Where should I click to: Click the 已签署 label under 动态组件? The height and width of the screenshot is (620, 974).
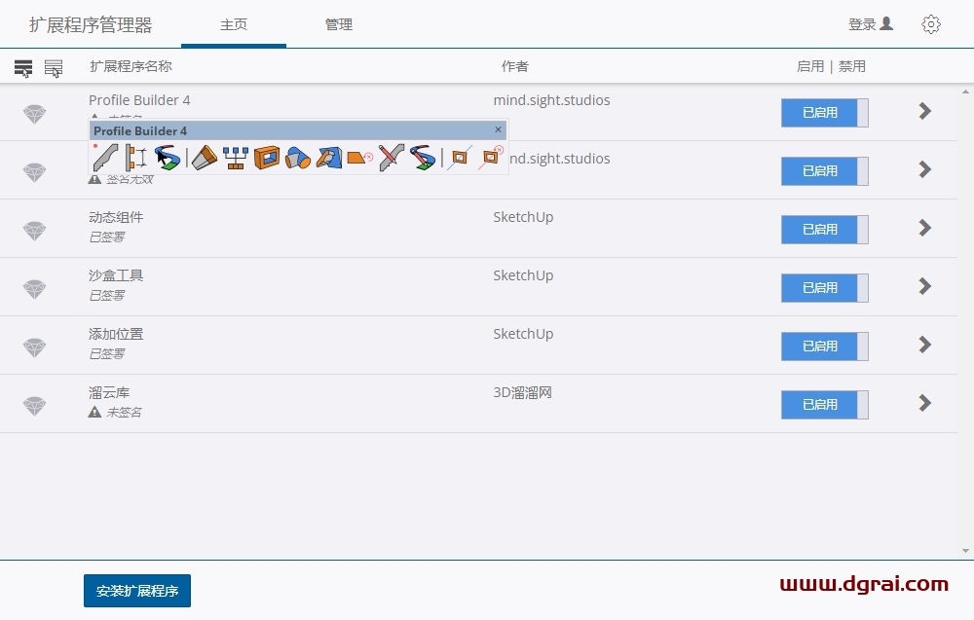coord(107,237)
